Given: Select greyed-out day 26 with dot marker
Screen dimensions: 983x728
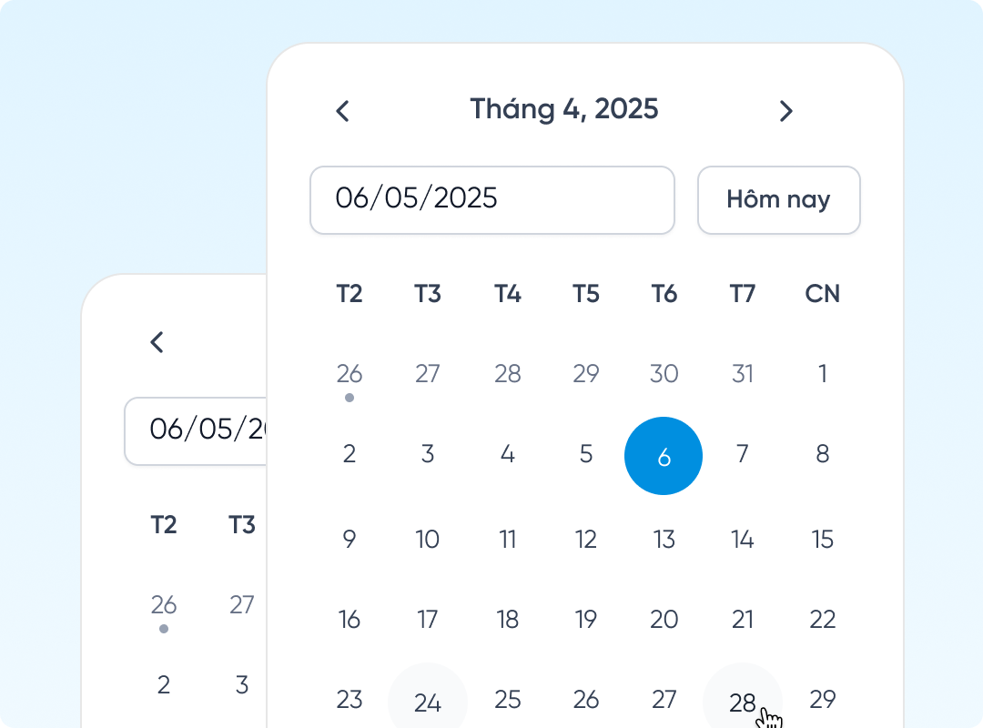Looking at the screenshot, I should [x=350, y=373].
